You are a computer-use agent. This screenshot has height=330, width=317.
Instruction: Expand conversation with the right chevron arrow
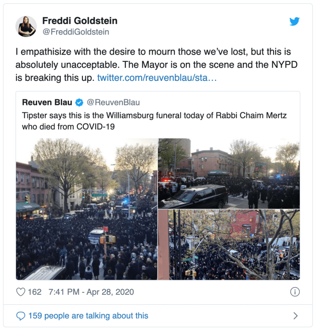click(295, 316)
